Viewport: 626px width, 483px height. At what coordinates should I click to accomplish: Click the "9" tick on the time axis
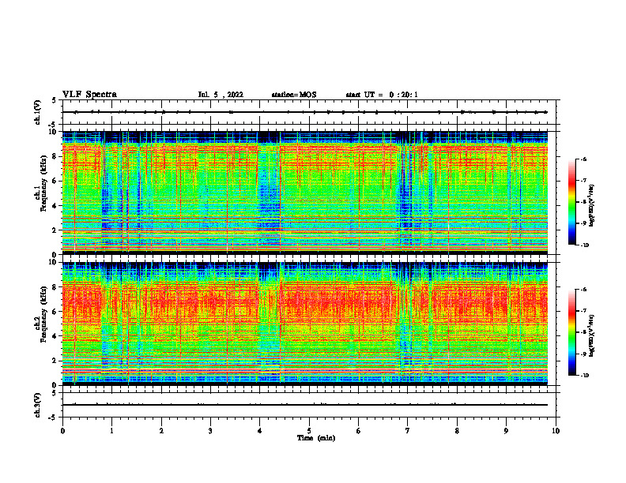tap(506, 431)
